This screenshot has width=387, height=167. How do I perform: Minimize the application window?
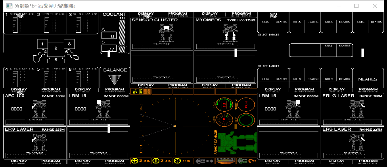pos(338,6)
